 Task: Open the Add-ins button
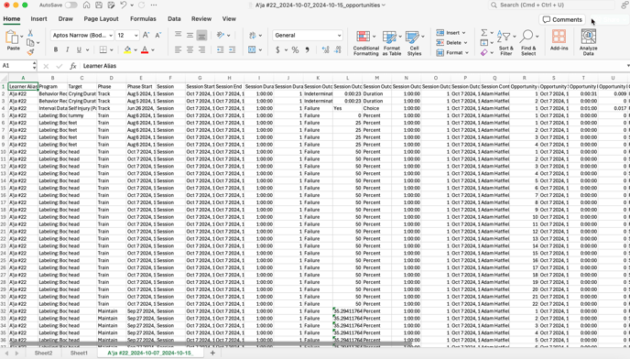click(x=559, y=39)
